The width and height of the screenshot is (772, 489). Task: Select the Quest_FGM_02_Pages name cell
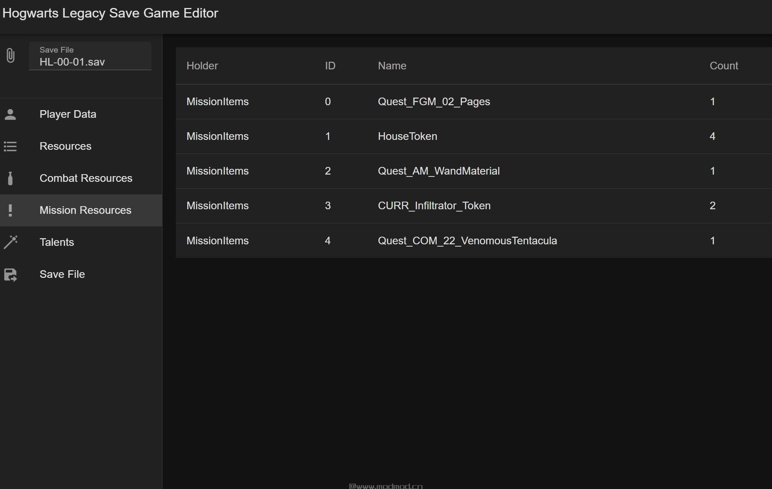pyautogui.click(x=434, y=102)
